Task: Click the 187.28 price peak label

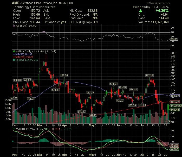Action: [149, 76]
